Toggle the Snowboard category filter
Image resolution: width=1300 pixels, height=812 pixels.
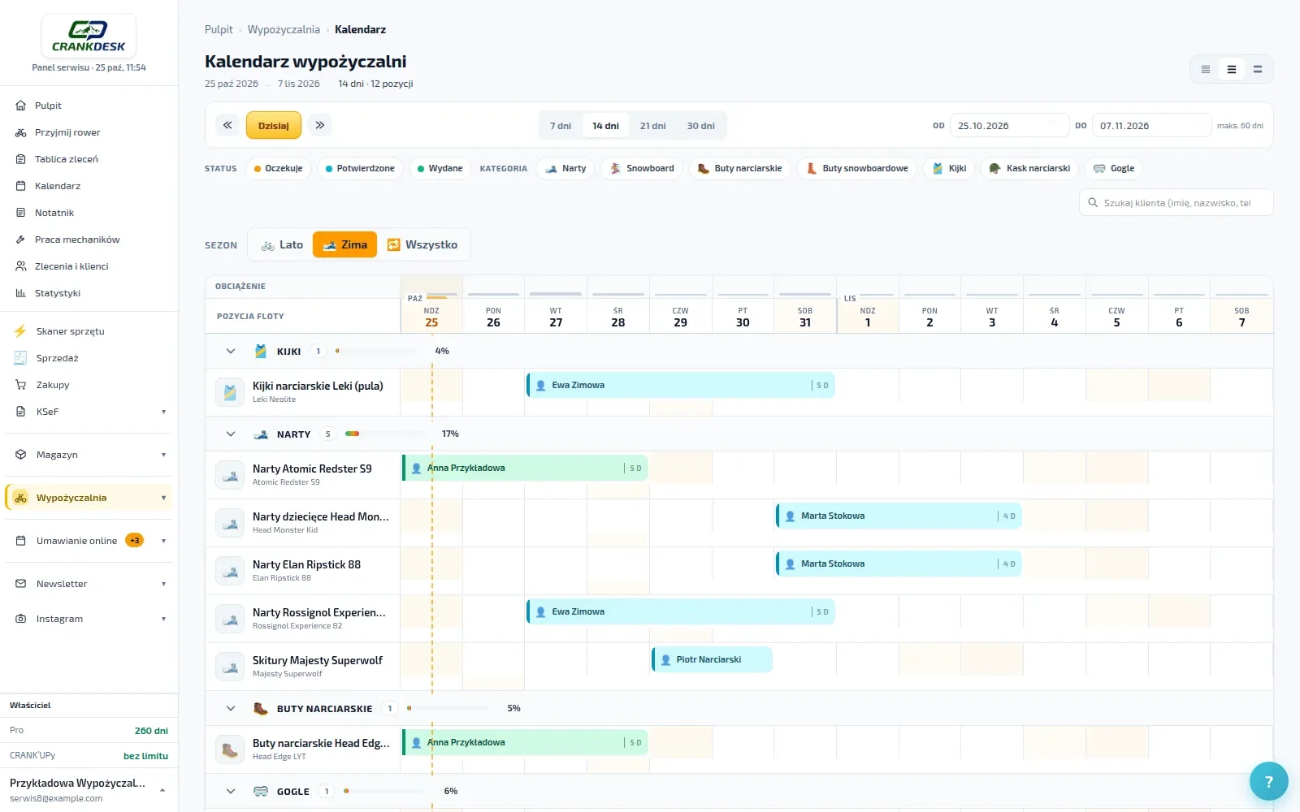(x=642, y=169)
